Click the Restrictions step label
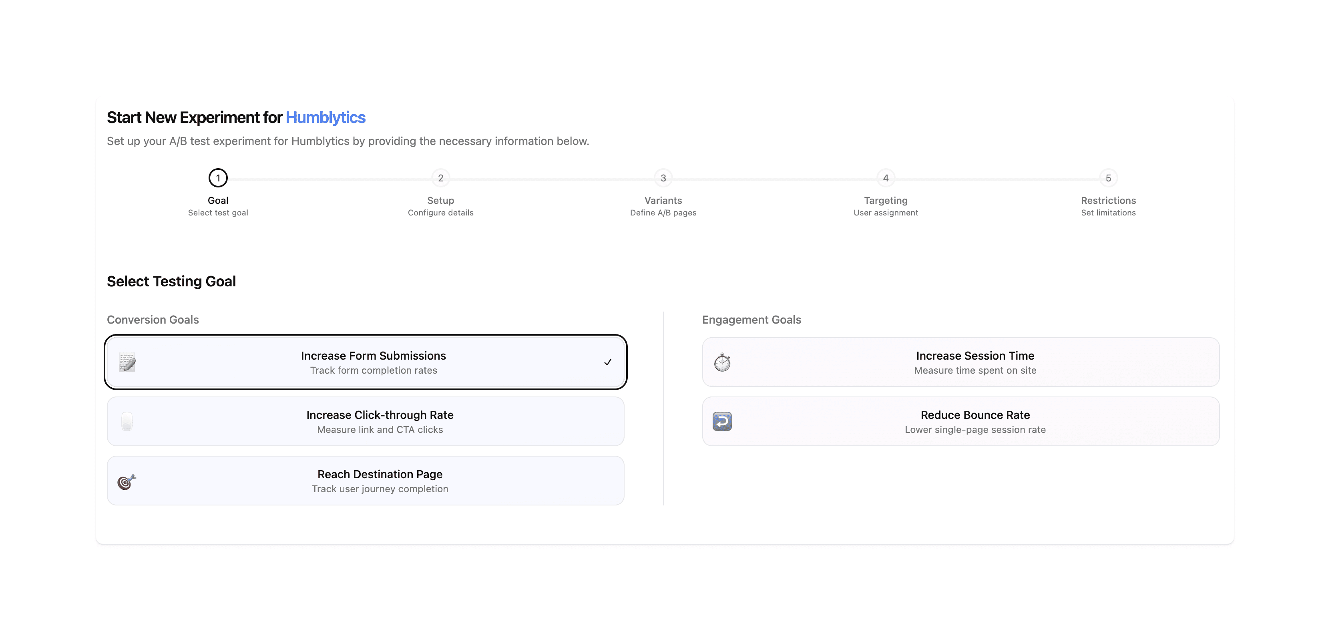Image resolution: width=1330 pixels, height=640 pixels. [x=1109, y=200]
